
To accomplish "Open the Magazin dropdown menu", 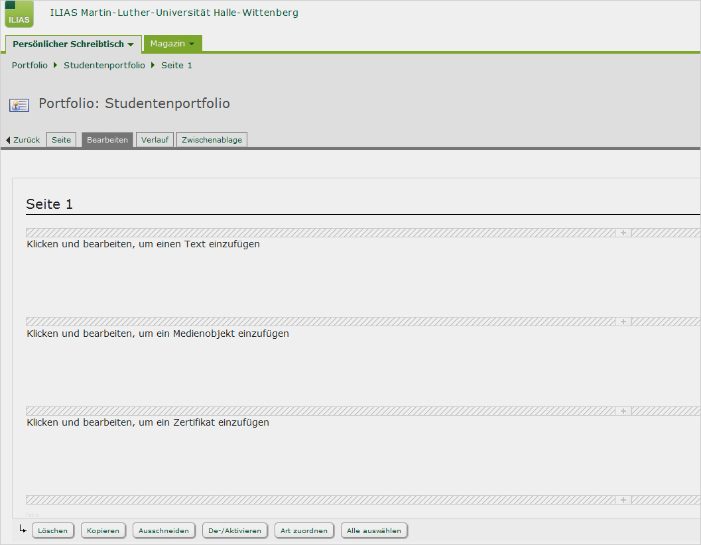I will [172, 43].
